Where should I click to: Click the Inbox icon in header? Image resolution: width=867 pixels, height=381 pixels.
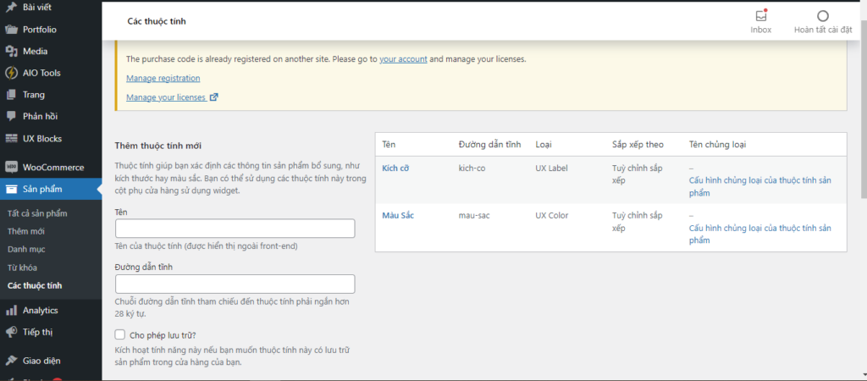pos(760,16)
